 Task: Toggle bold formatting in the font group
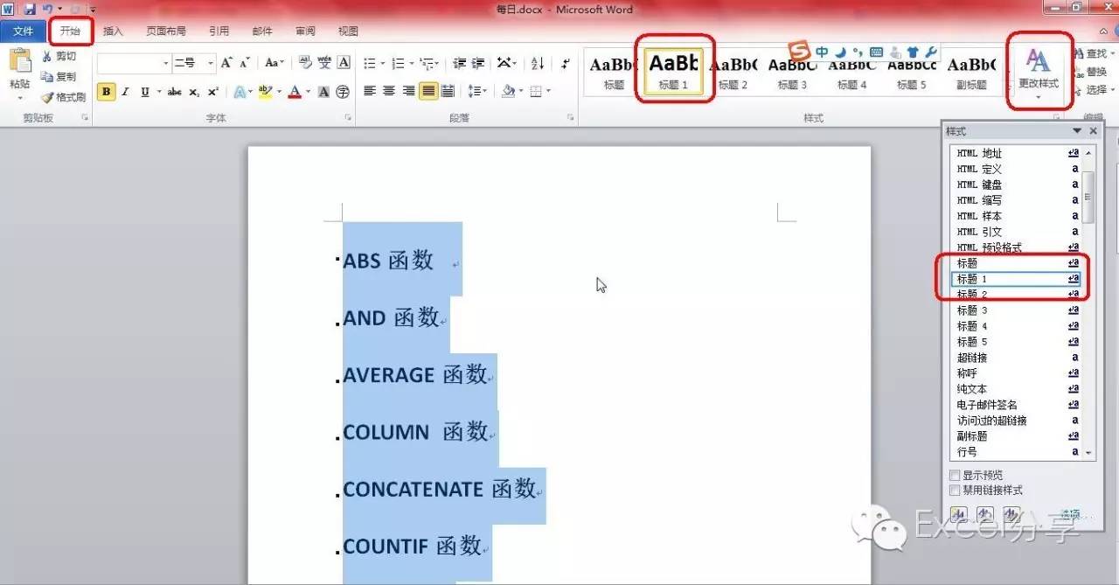(106, 92)
